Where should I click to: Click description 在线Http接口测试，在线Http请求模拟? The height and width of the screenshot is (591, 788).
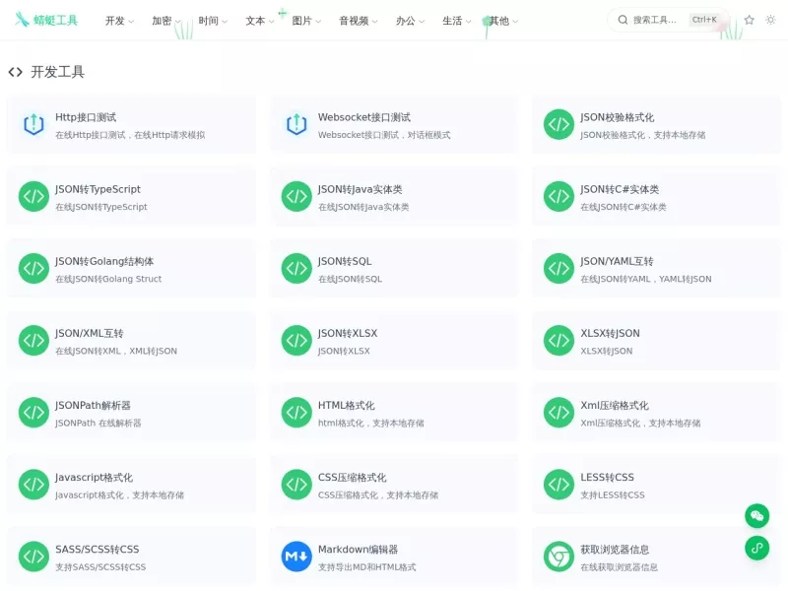[x=130, y=135]
